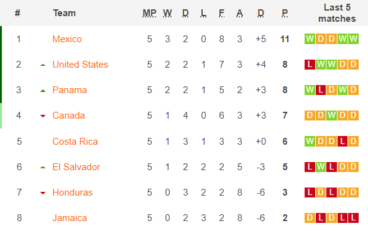368x231 pixels.
Task: Click Jamaica's last red L result badge
Action: 353,217
